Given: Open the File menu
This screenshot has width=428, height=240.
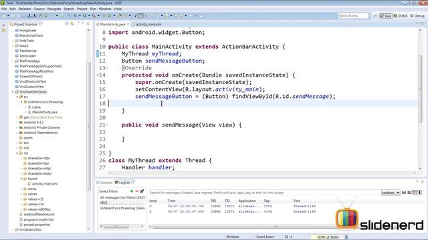Looking at the screenshot, I should (4, 9).
